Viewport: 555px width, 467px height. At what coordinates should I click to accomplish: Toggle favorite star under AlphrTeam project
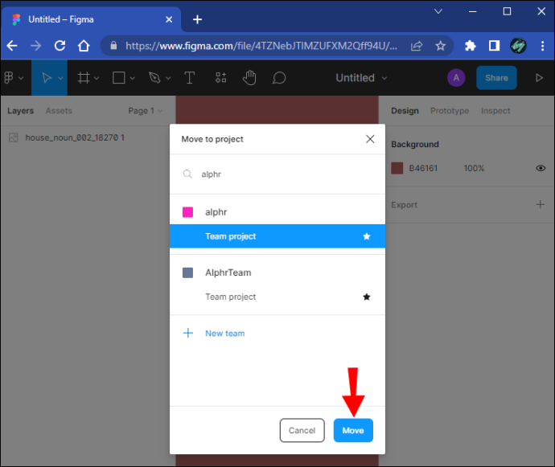point(367,297)
